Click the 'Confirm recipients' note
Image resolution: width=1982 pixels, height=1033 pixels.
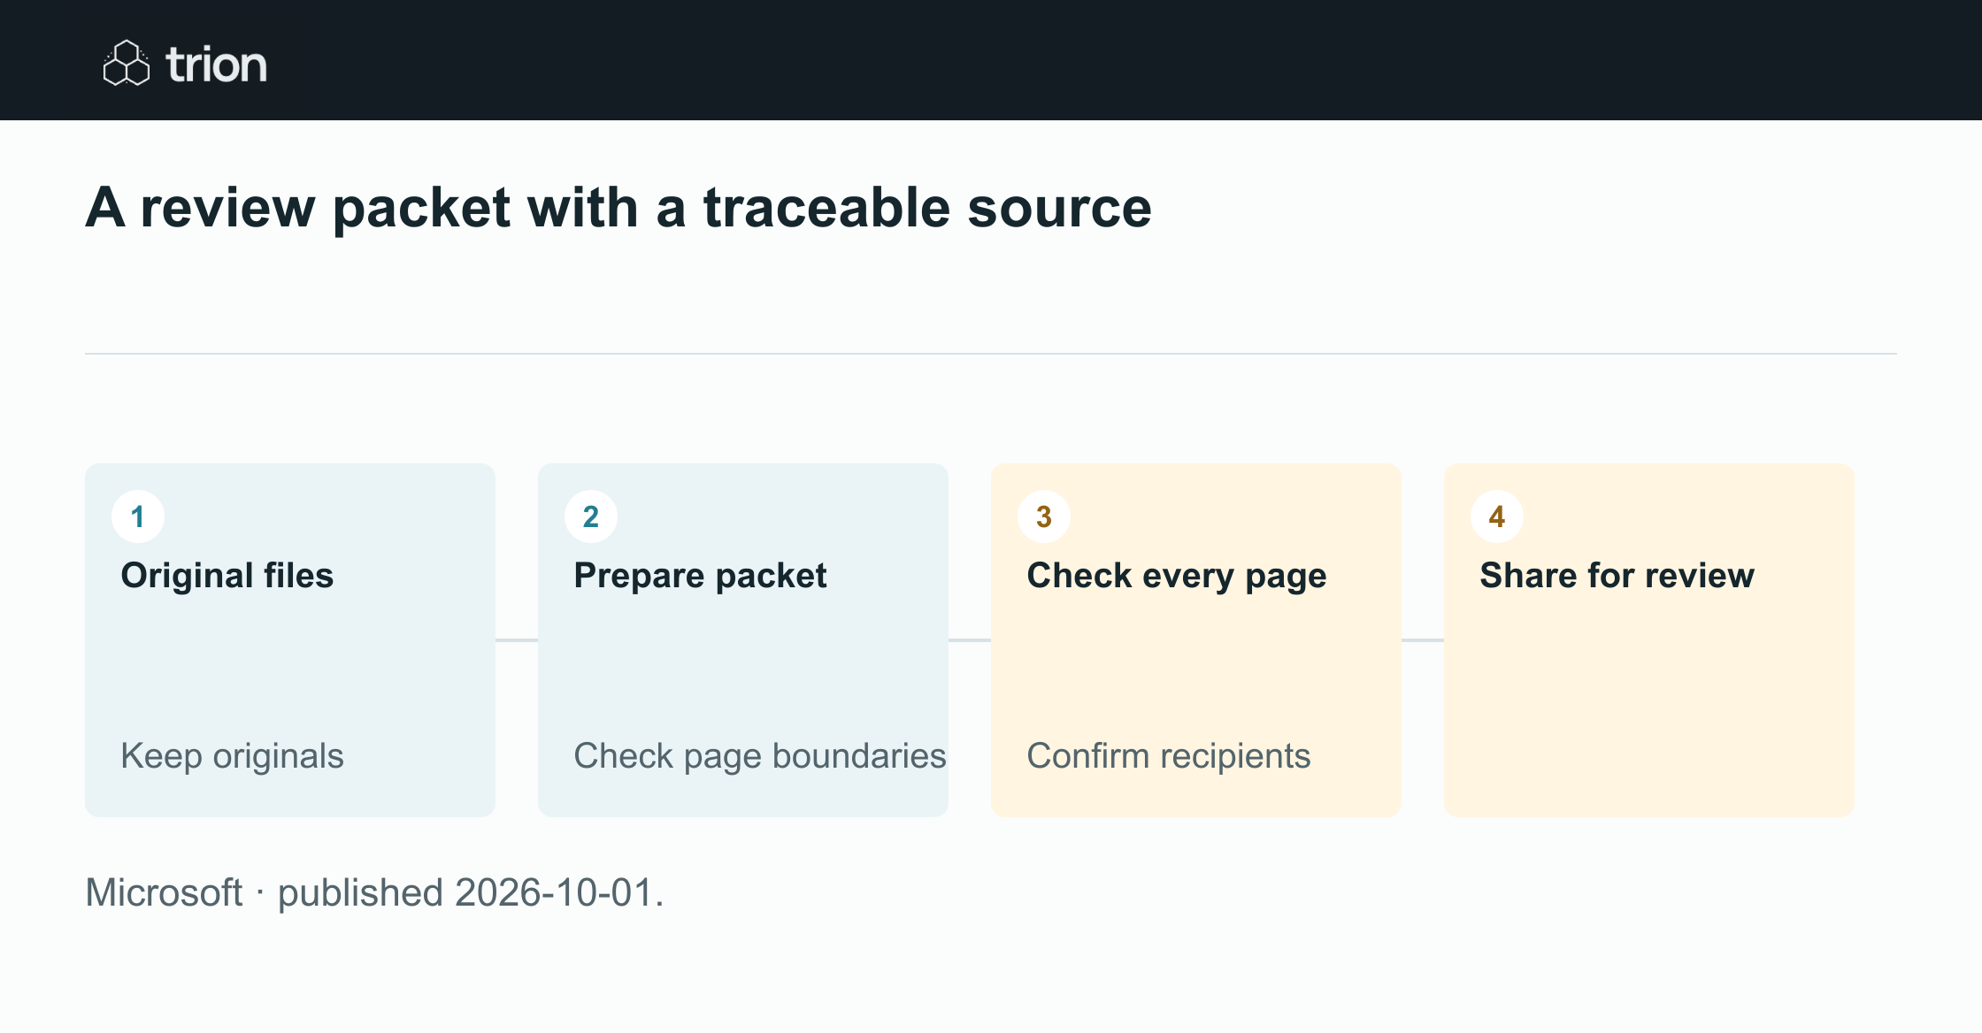pyautogui.click(x=1169, y=756)
